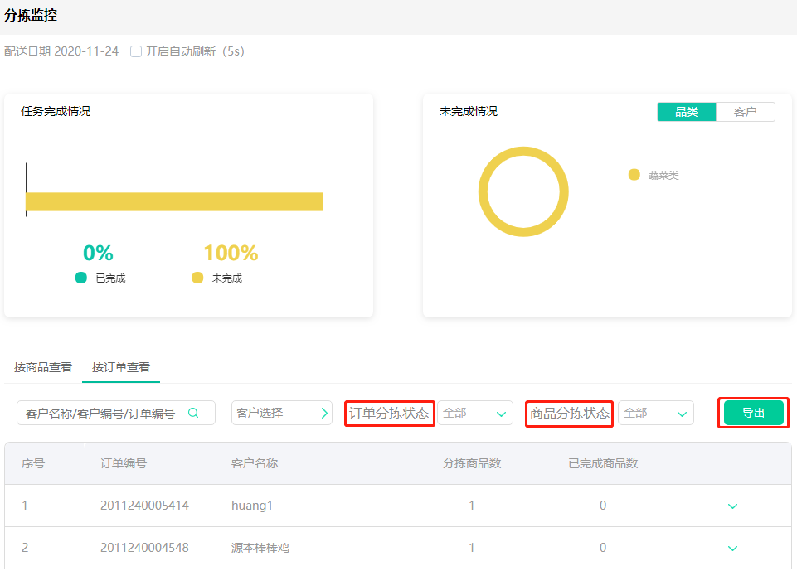This screenshot has width=797, height=571.
Task: Click the 导出 export button
Action: coord(753,413)
